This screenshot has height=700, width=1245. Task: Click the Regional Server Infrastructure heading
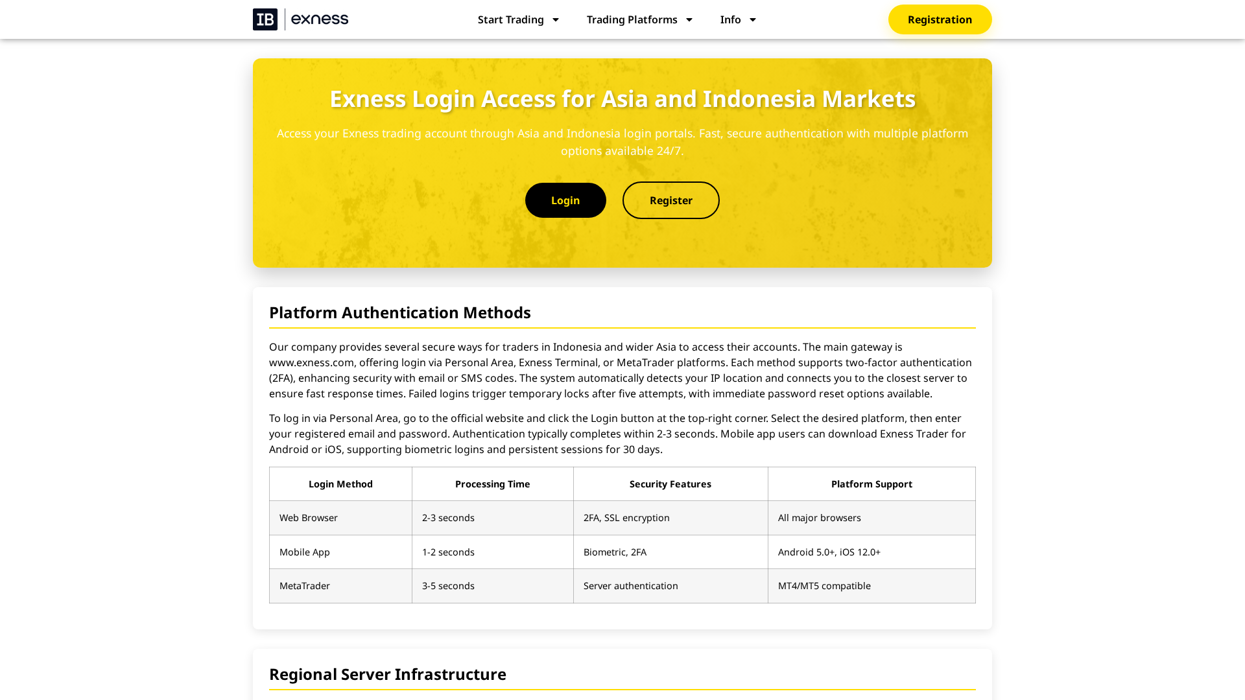point(388,674)
